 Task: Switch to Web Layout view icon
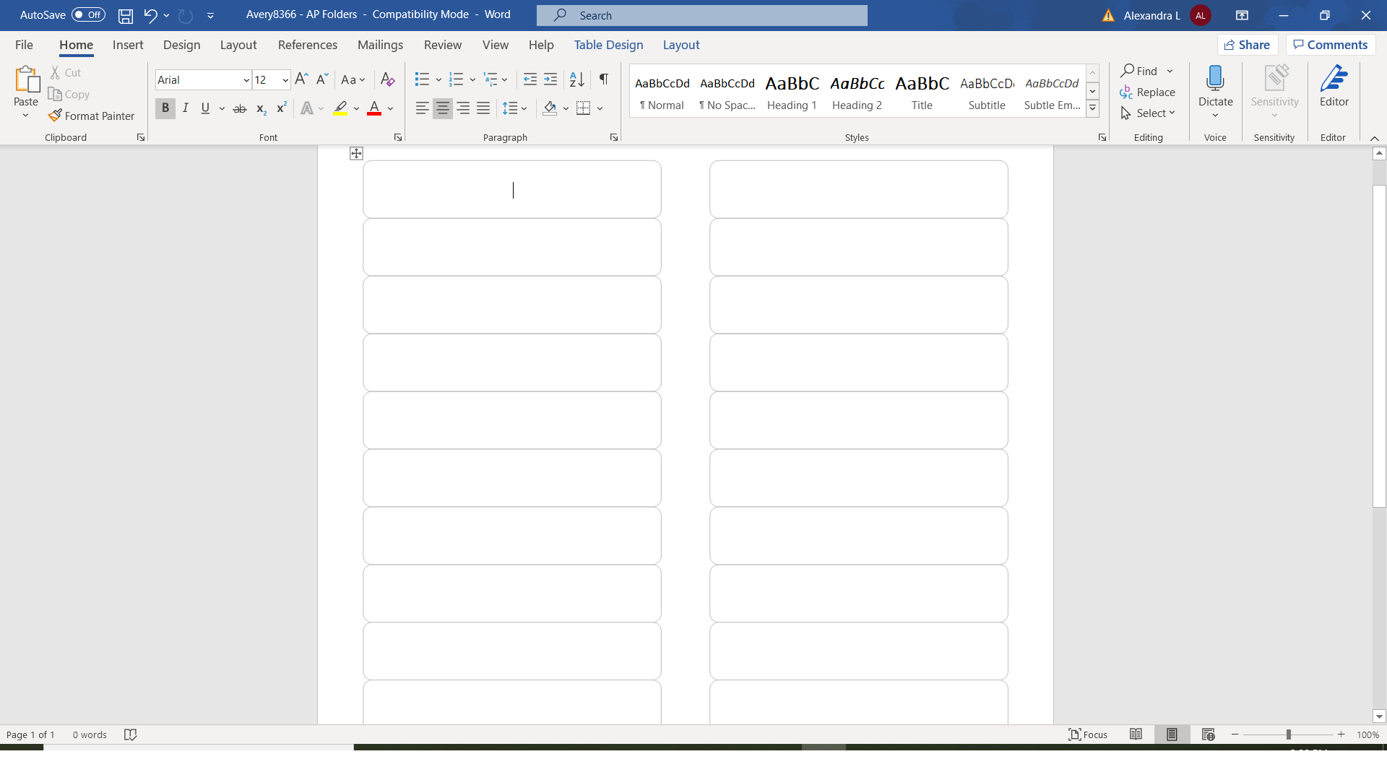click(1208, 734)
